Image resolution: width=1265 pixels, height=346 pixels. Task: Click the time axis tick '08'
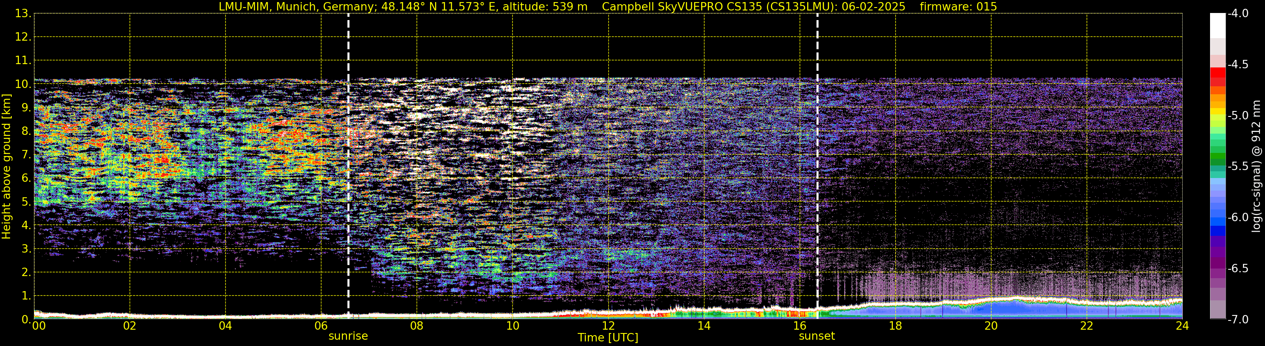[417, 326]
